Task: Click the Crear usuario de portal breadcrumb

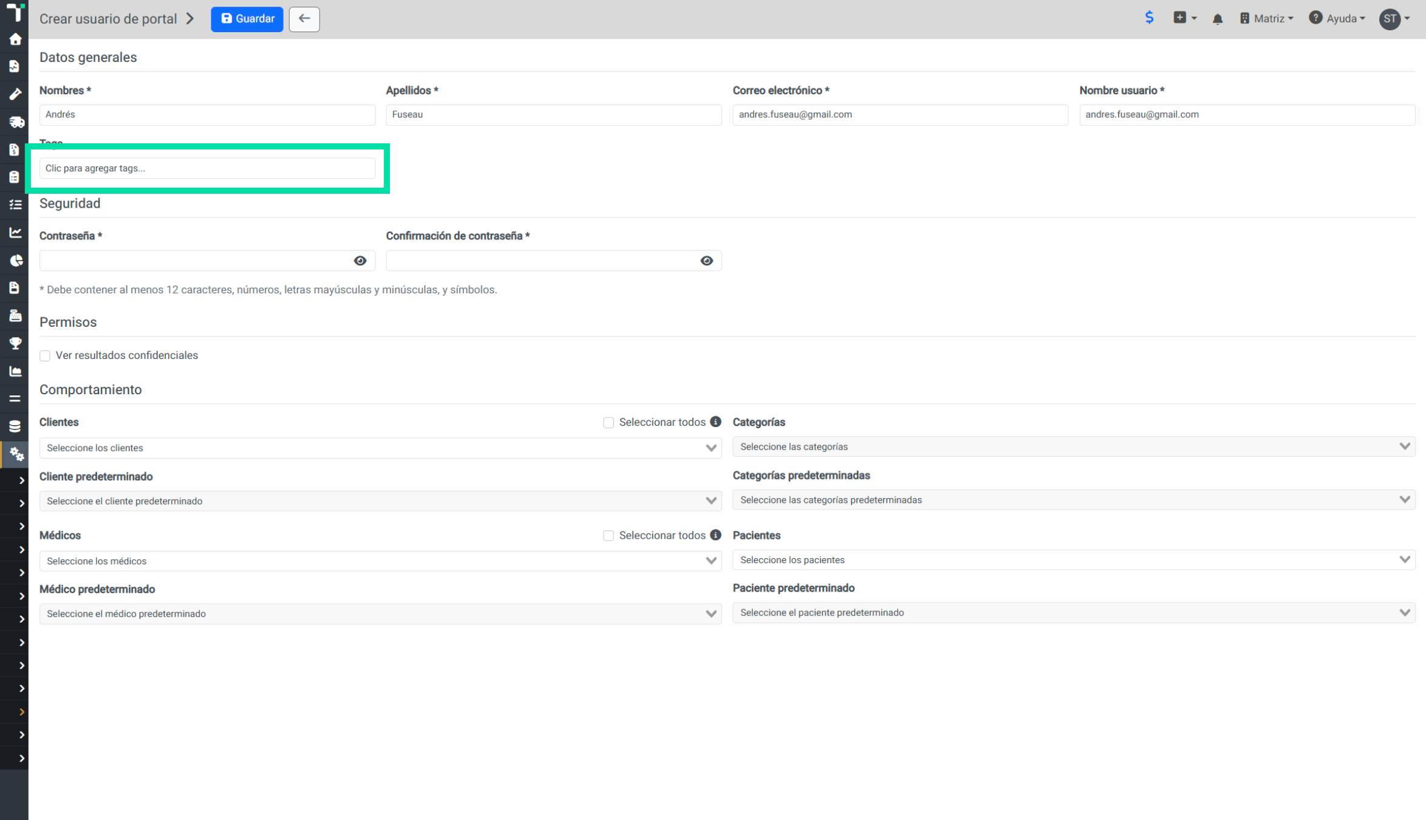Action: click(108, 19)
